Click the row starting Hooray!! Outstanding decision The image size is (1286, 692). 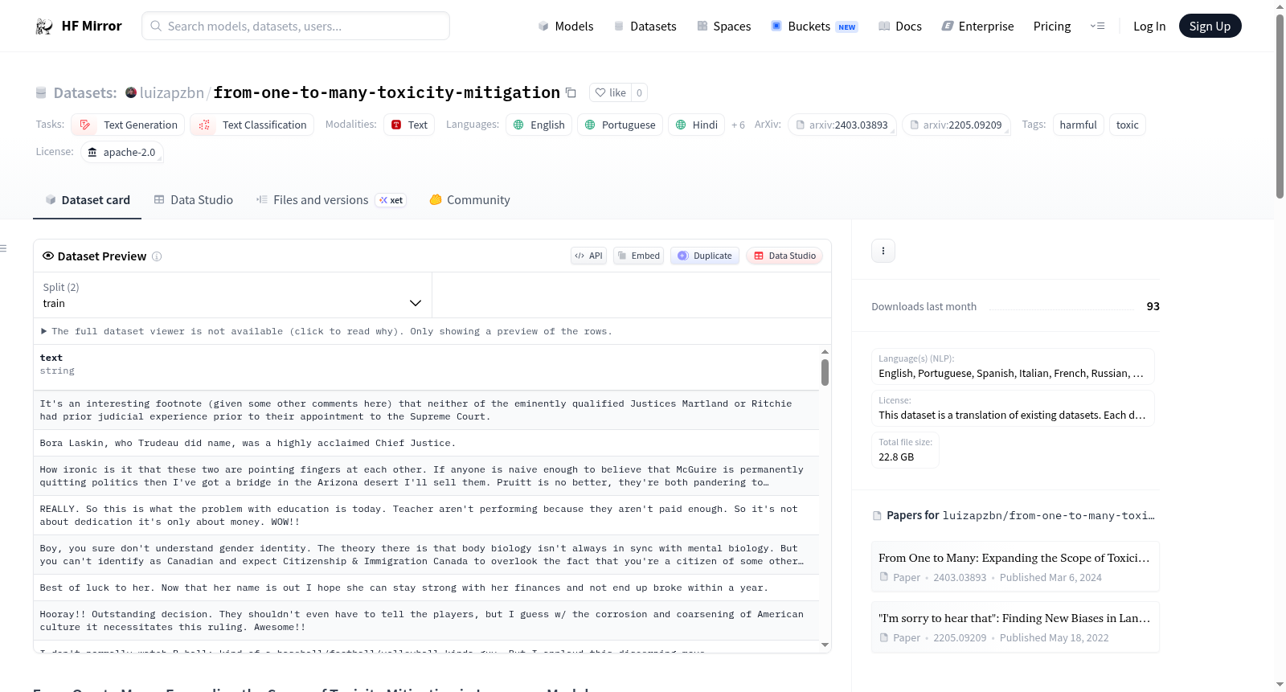[x=426, y=620]
